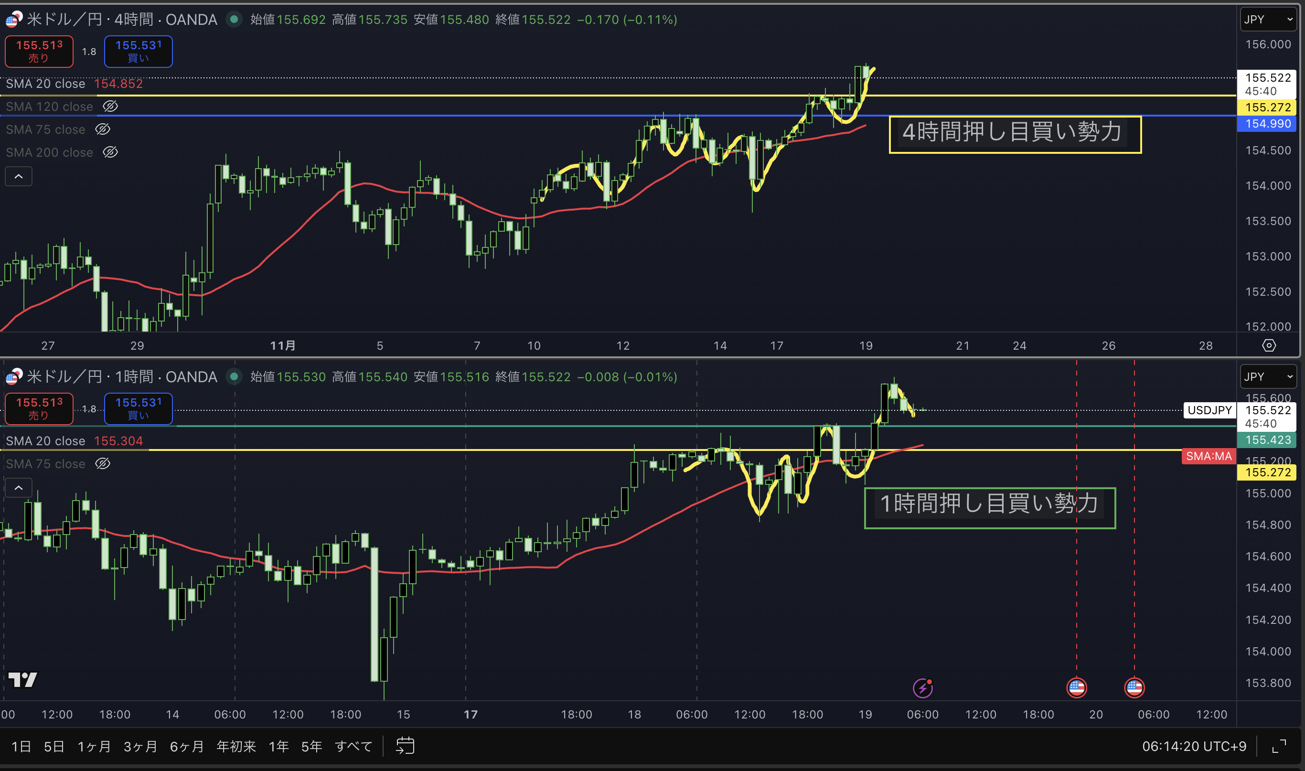This screenshot has width=1305, height=771.
Task: Open the JPY currency dropdown on upper chart
Action: click(x=1268, y=20)
